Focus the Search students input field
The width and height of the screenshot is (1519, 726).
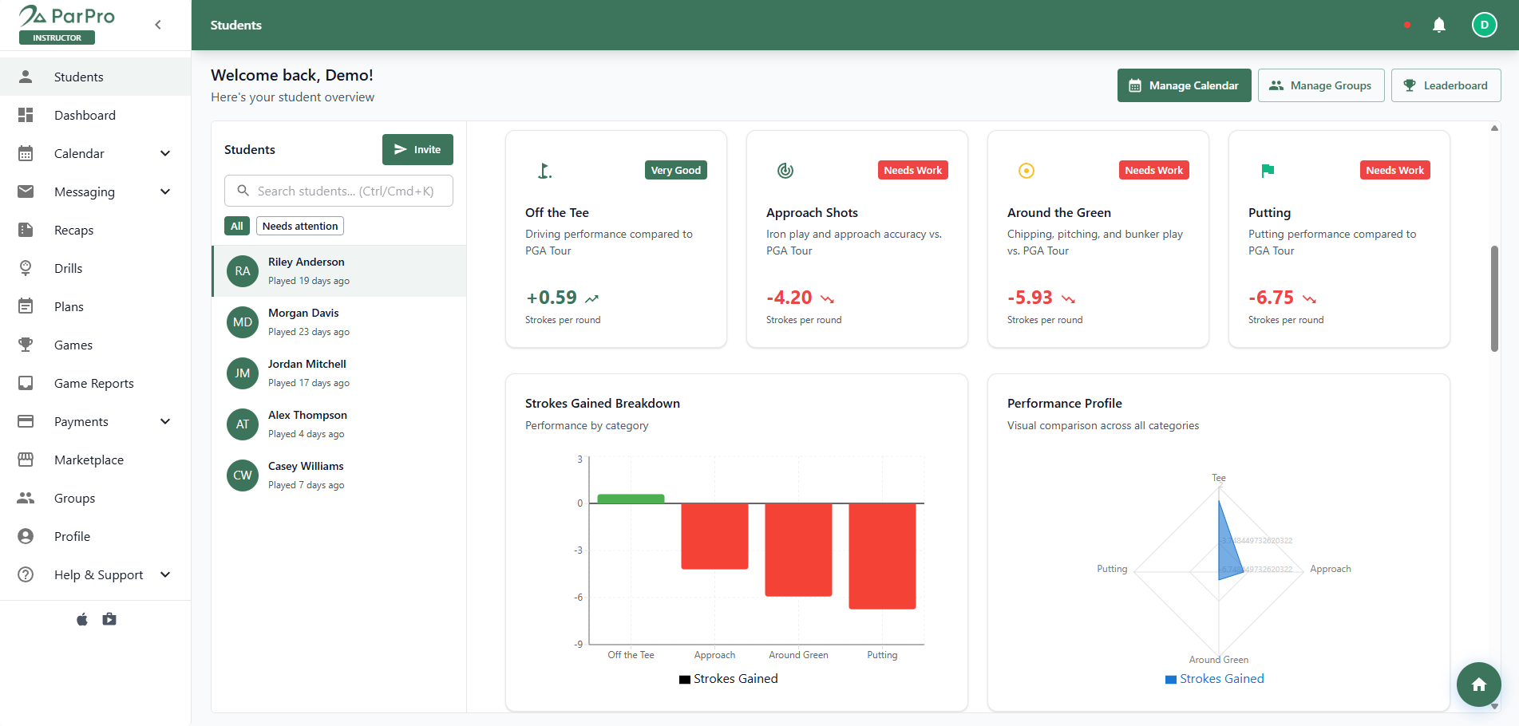[x=338, y=191]
